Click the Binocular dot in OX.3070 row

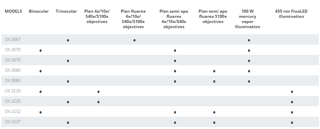click(40, 50)
